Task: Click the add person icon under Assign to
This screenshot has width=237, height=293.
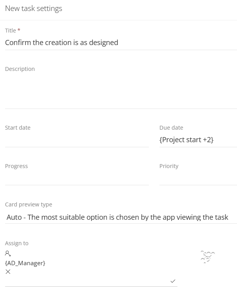Action: coord(8,253)
